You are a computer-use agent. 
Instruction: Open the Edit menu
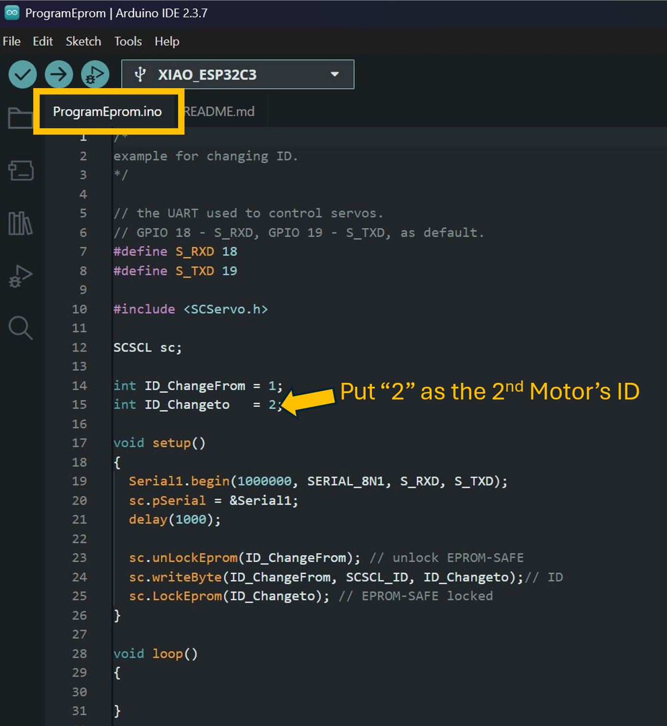click(43, 42)
